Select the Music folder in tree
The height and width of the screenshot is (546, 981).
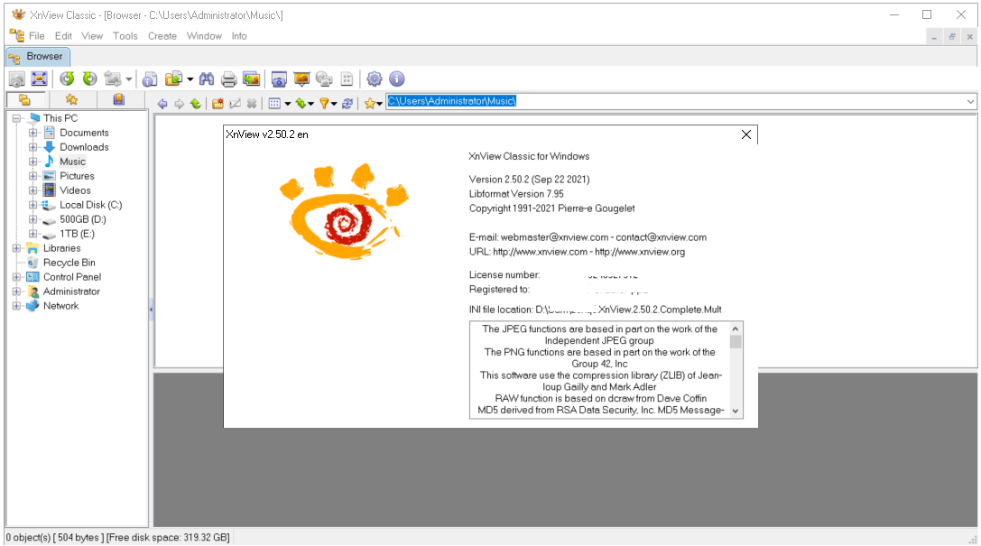72,162
